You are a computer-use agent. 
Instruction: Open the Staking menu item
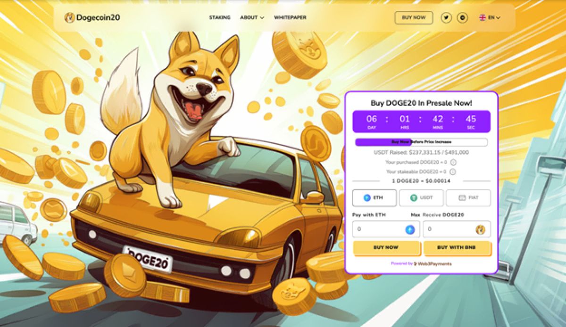pos(220,17)
